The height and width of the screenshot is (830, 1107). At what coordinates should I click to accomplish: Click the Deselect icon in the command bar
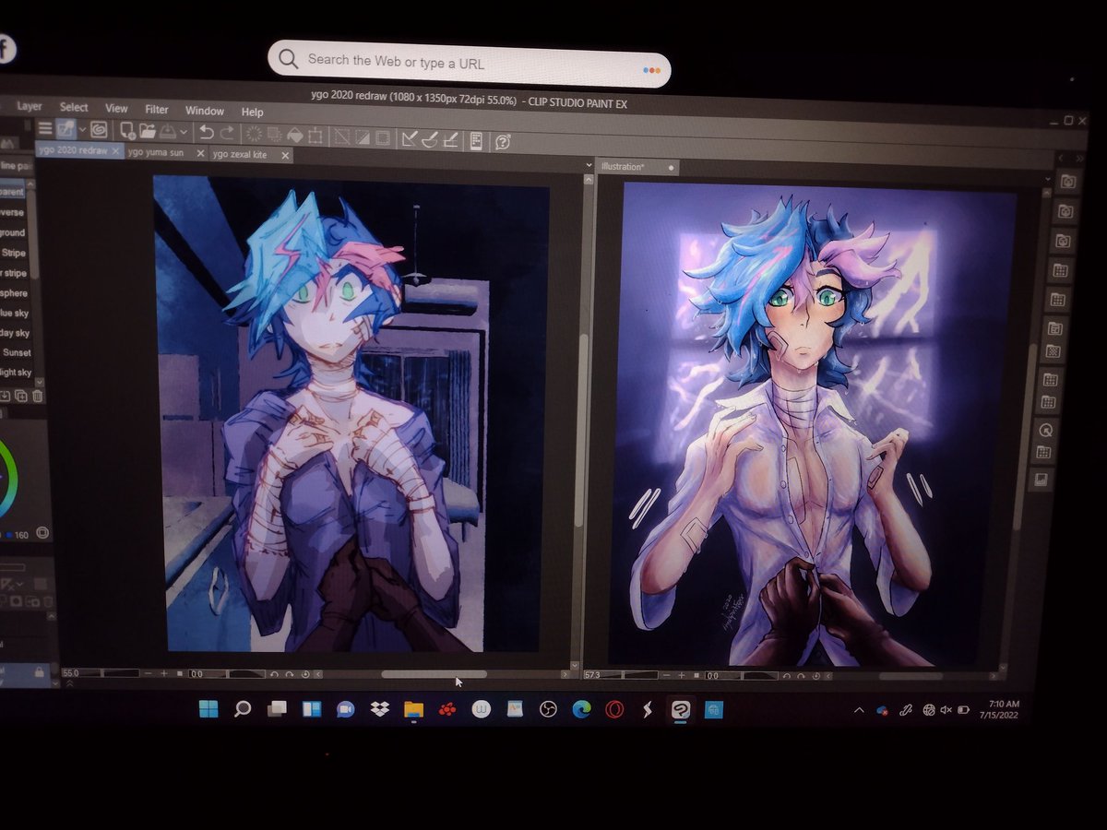point(341,136)
